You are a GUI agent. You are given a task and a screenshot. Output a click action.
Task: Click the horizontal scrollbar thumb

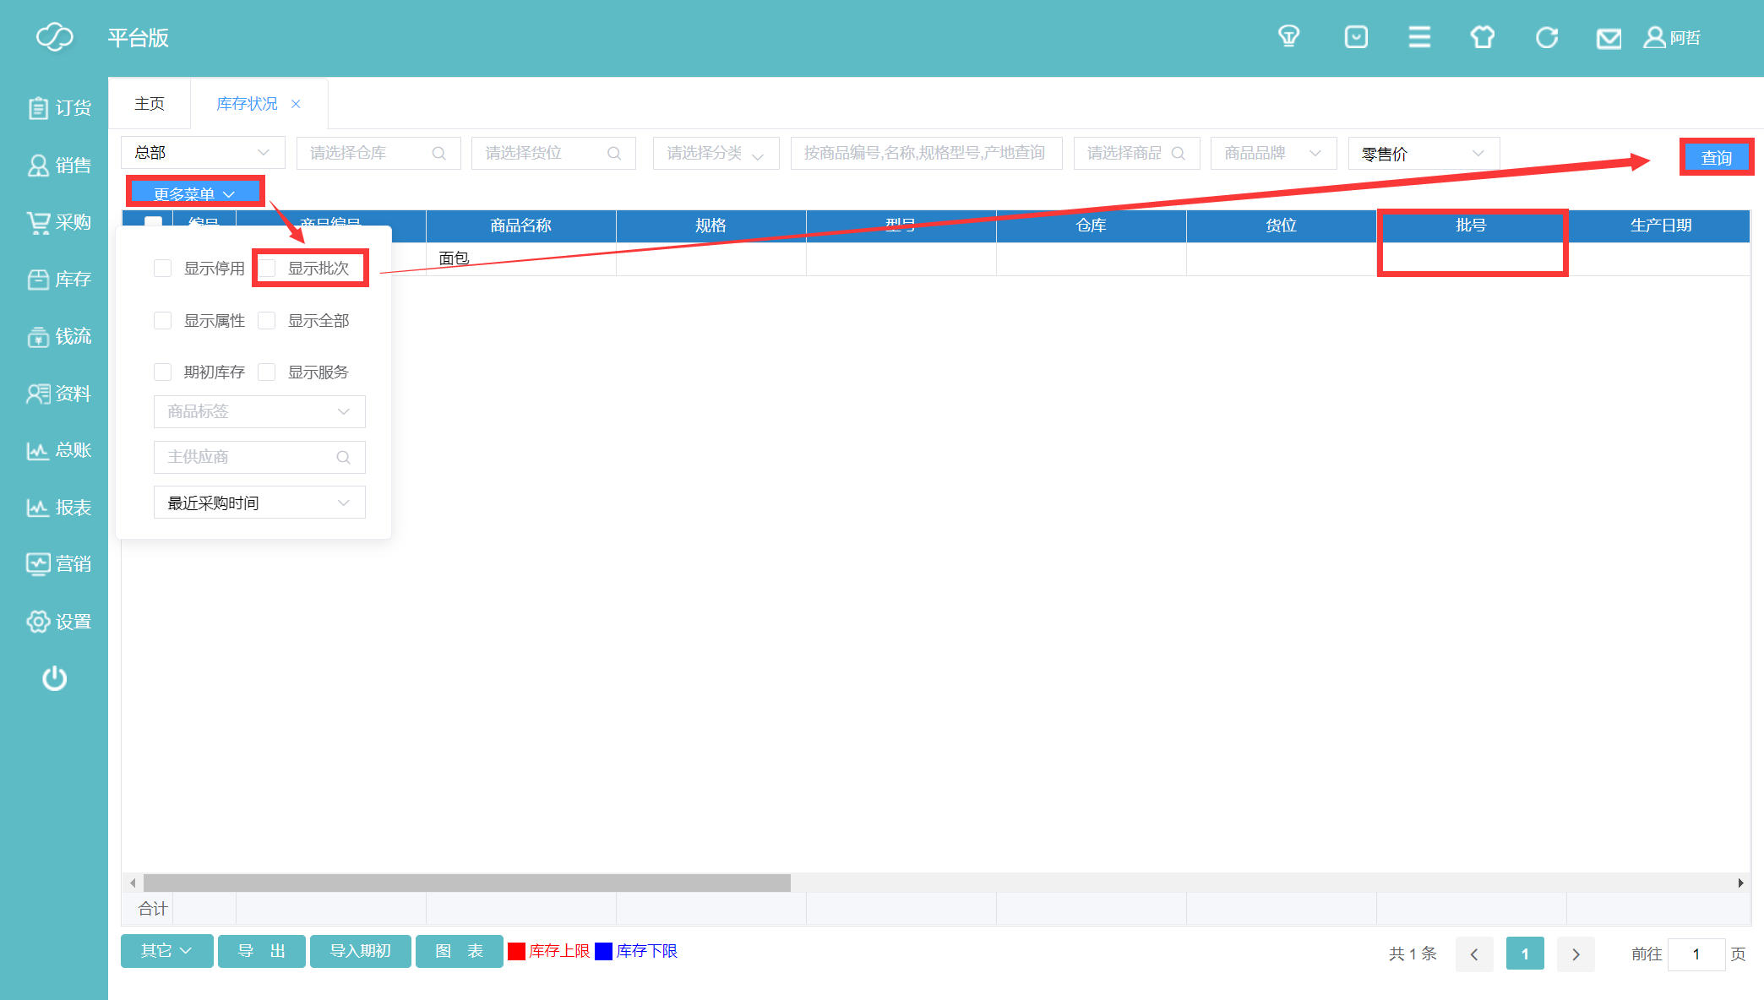tap(466, 883)
